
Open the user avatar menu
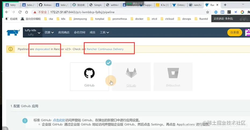[248, 32]
